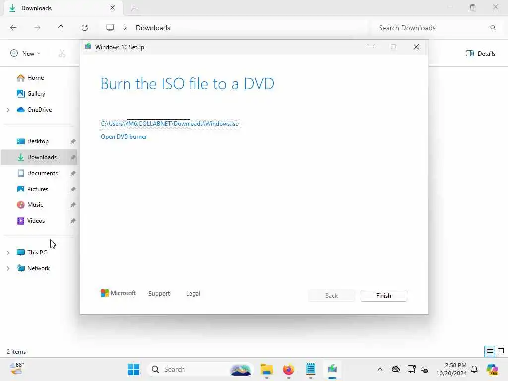Image resolution: width=508 pixels, height=381 pixels.
Task: Open the Support link in Setup
Action: click(159, 294)
